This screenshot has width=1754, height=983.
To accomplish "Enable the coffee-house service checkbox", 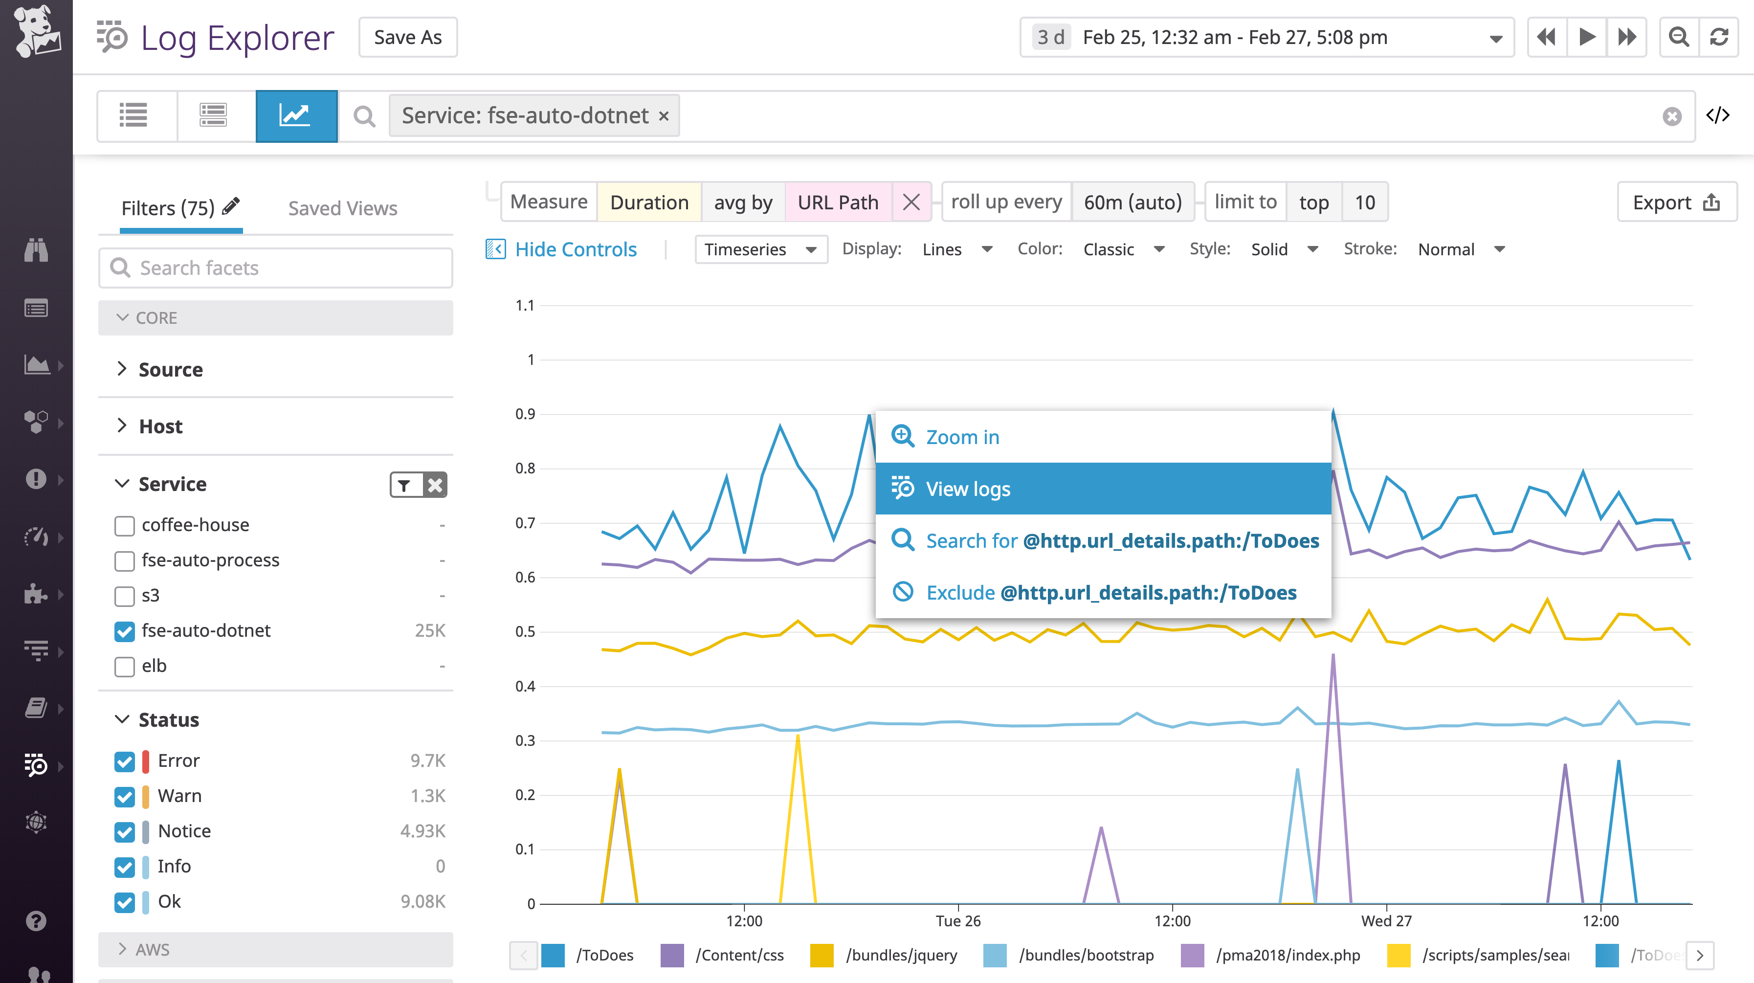I will tap(124, 525).
